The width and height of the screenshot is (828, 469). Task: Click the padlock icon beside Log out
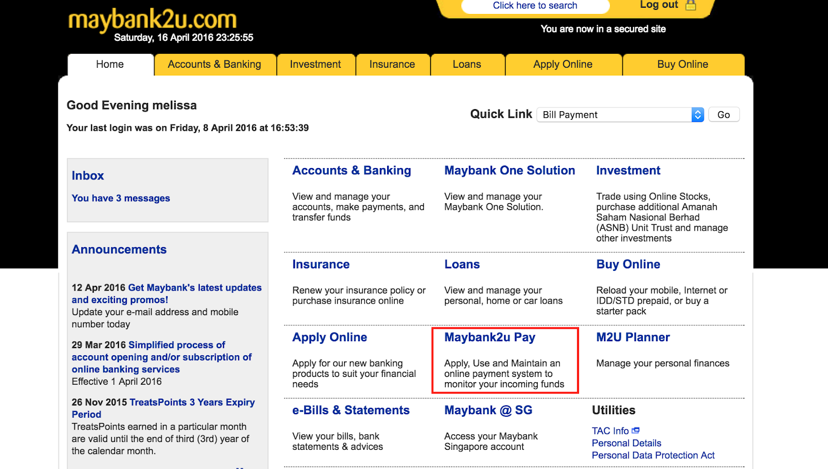point(690,5)
